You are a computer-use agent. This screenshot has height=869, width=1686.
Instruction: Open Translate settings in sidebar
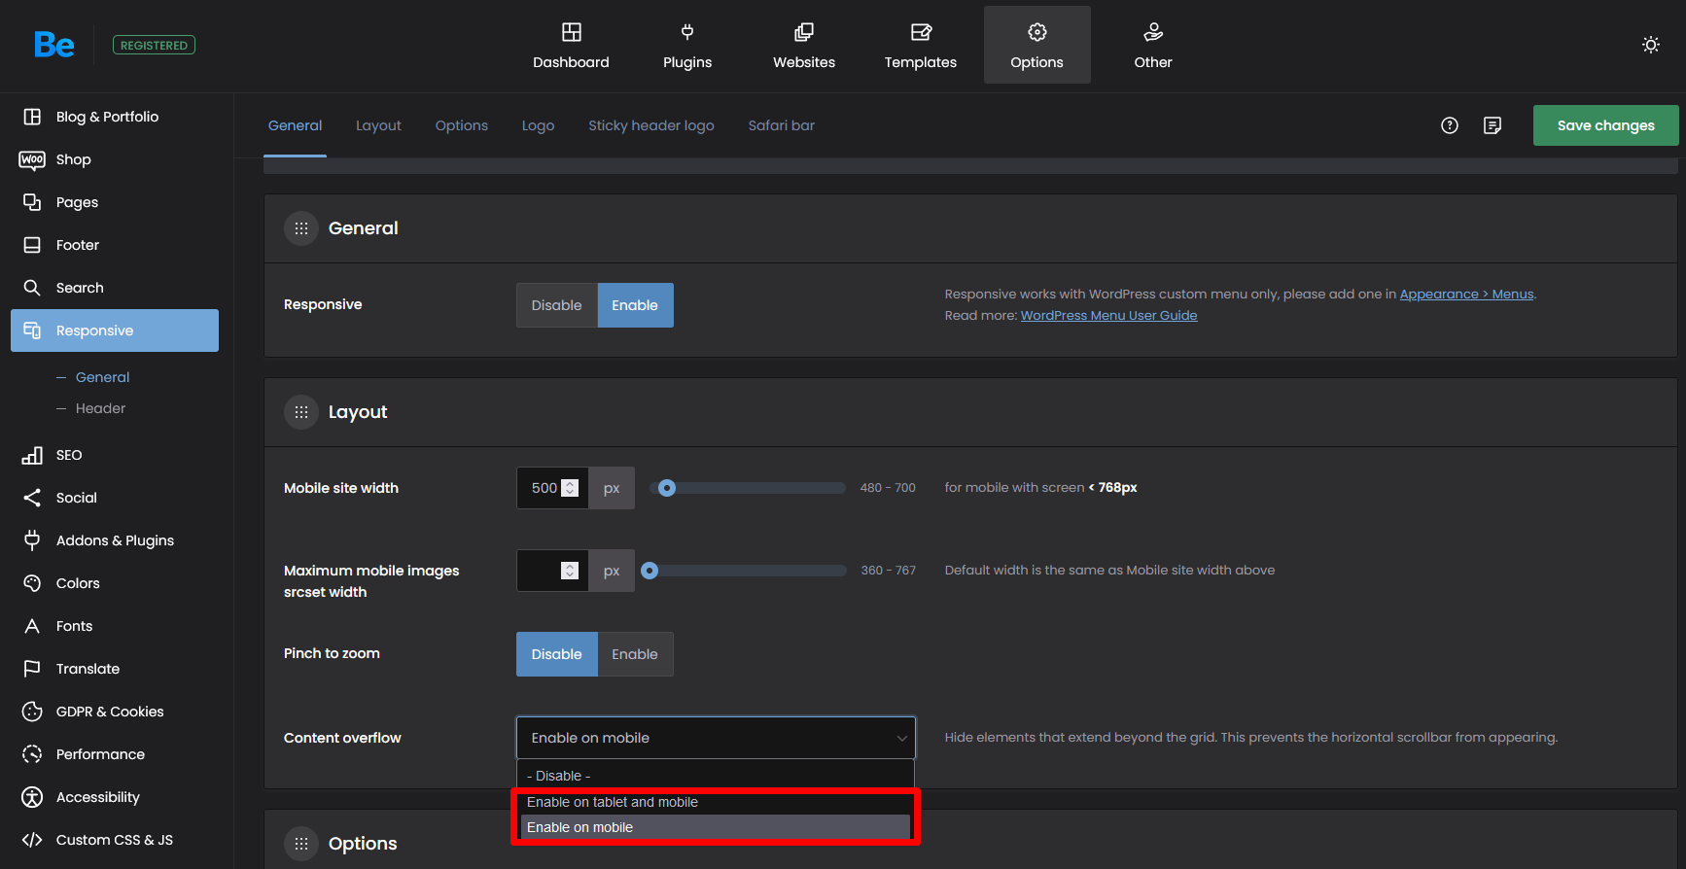(x=115, y=669)
